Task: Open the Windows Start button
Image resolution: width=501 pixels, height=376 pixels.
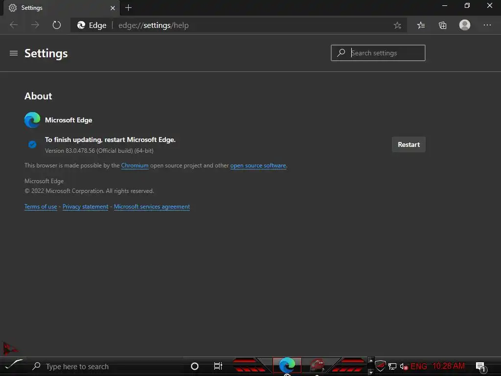Action: point(13,364)
